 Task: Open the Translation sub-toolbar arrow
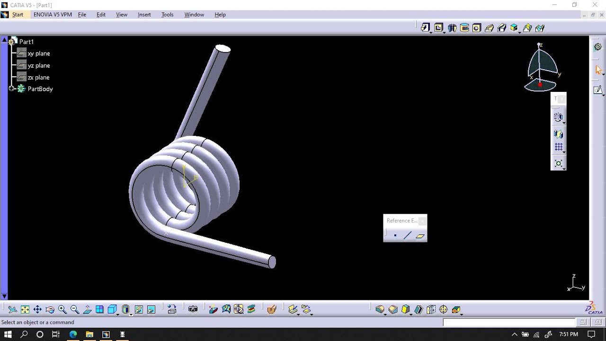[x=564, y=123]
